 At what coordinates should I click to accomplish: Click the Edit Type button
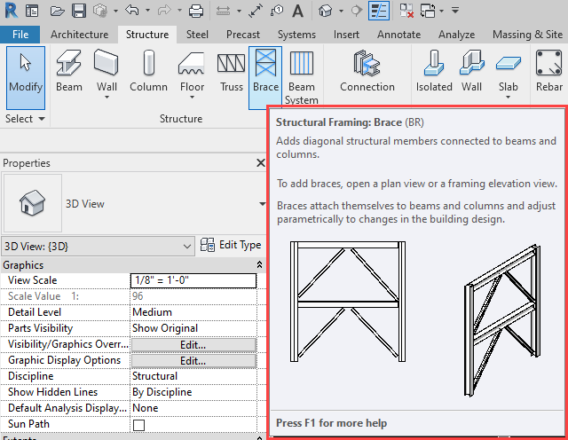pos(231,246)
